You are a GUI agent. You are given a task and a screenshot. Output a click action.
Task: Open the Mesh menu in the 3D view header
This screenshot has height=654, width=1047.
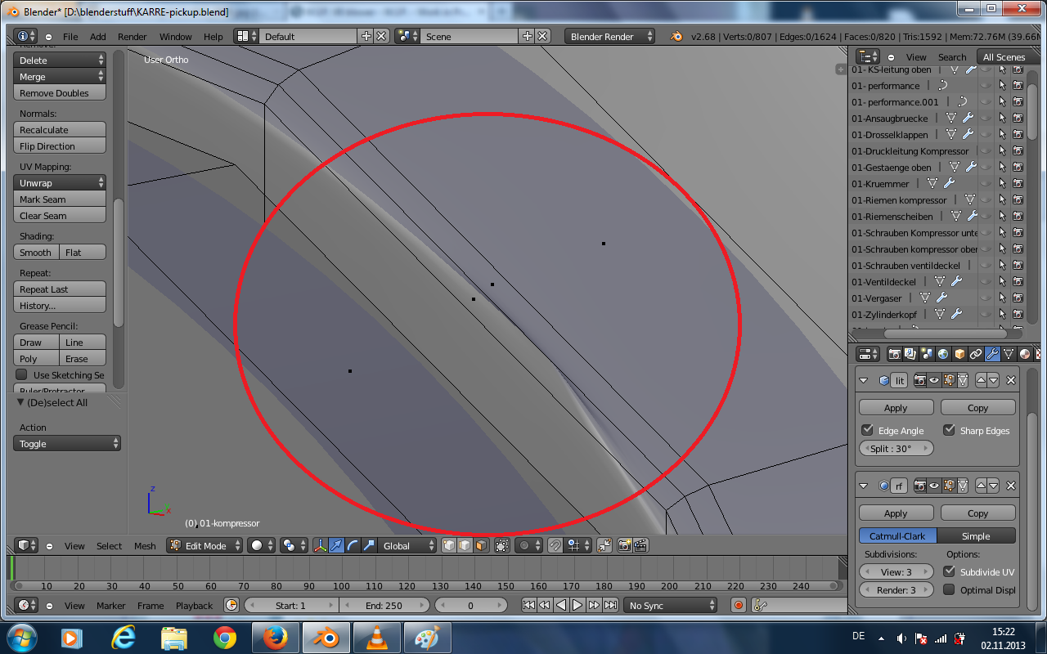tap(145, 546)
